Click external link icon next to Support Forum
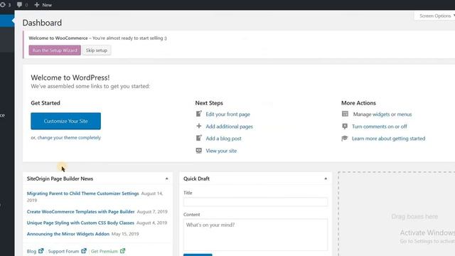Screen dimensions: 455x256 (84, 251)
